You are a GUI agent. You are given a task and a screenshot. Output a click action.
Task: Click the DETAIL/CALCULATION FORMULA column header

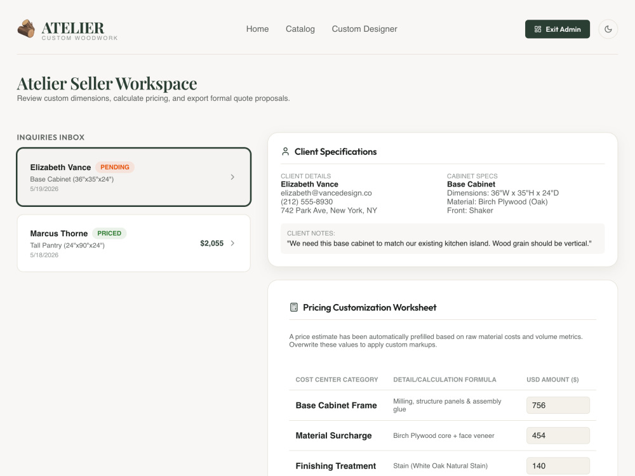pos(444,380)
